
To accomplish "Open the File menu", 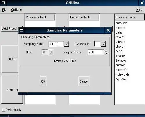I will 4,10.
